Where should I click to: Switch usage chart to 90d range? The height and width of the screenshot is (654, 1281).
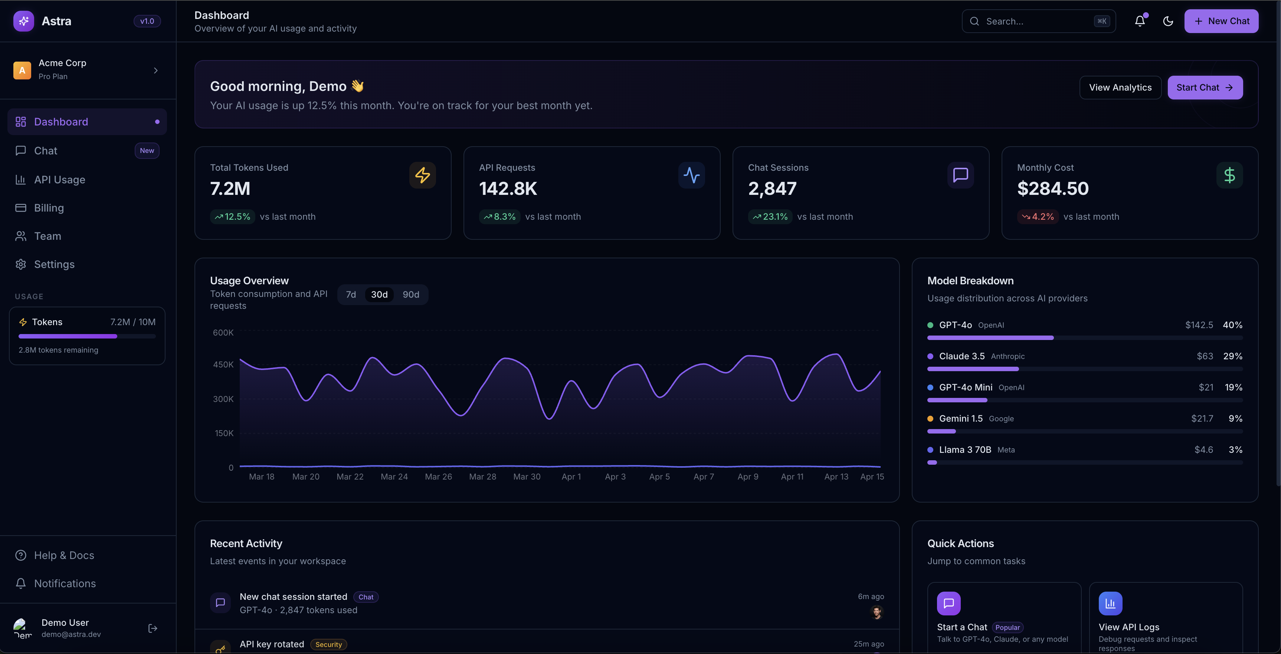click(x=411, y=294)
